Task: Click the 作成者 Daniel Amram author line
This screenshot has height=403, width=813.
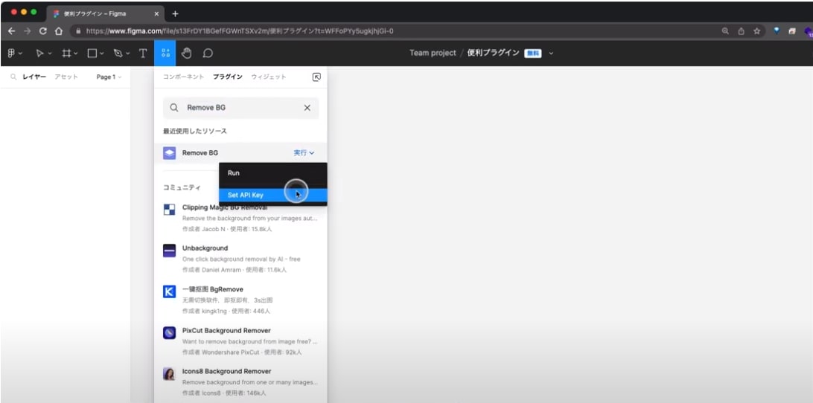Action: [x=235, y=270]
